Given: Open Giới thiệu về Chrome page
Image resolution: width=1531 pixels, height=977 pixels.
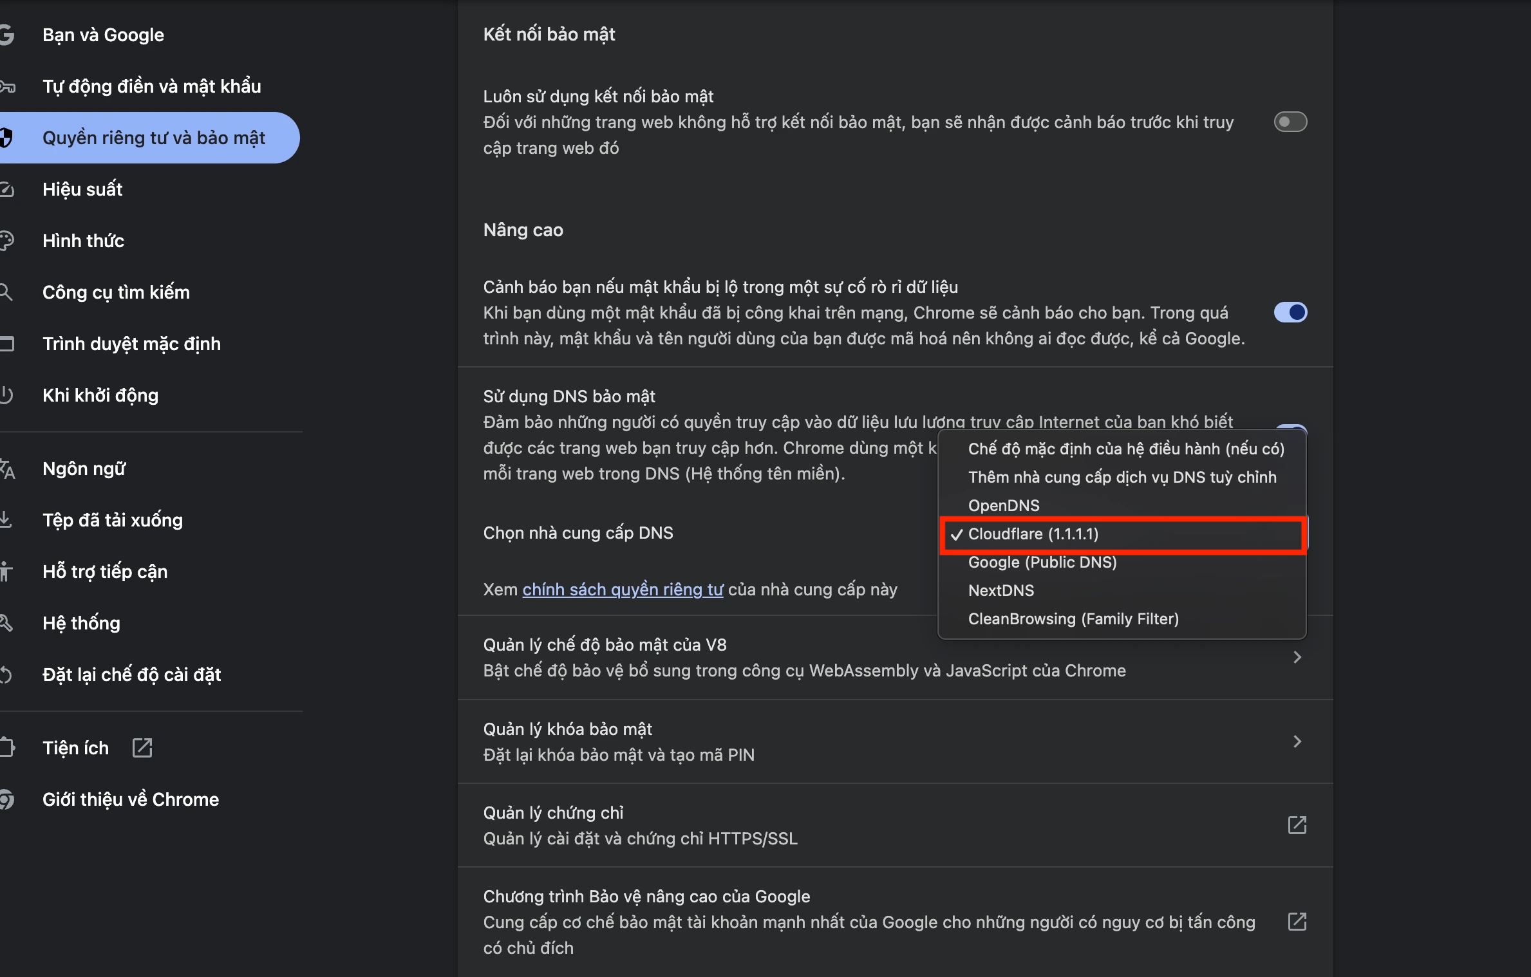Looking at the screenshot, I should (131, 799).
